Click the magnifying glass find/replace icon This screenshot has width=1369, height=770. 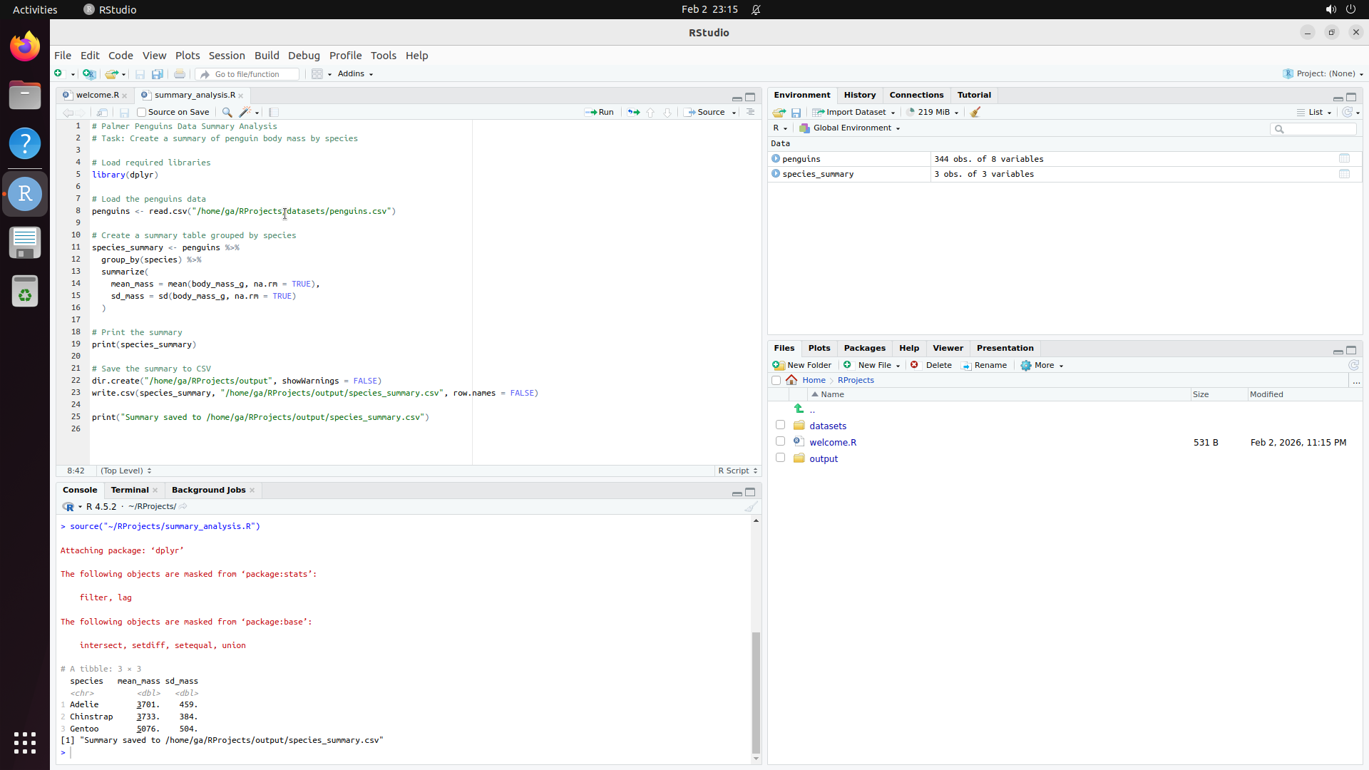point(227,112)
